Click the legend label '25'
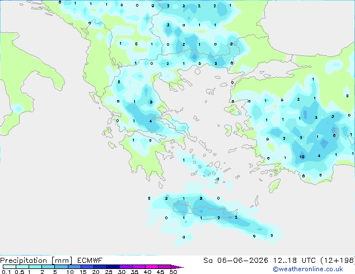 point(109,272)
